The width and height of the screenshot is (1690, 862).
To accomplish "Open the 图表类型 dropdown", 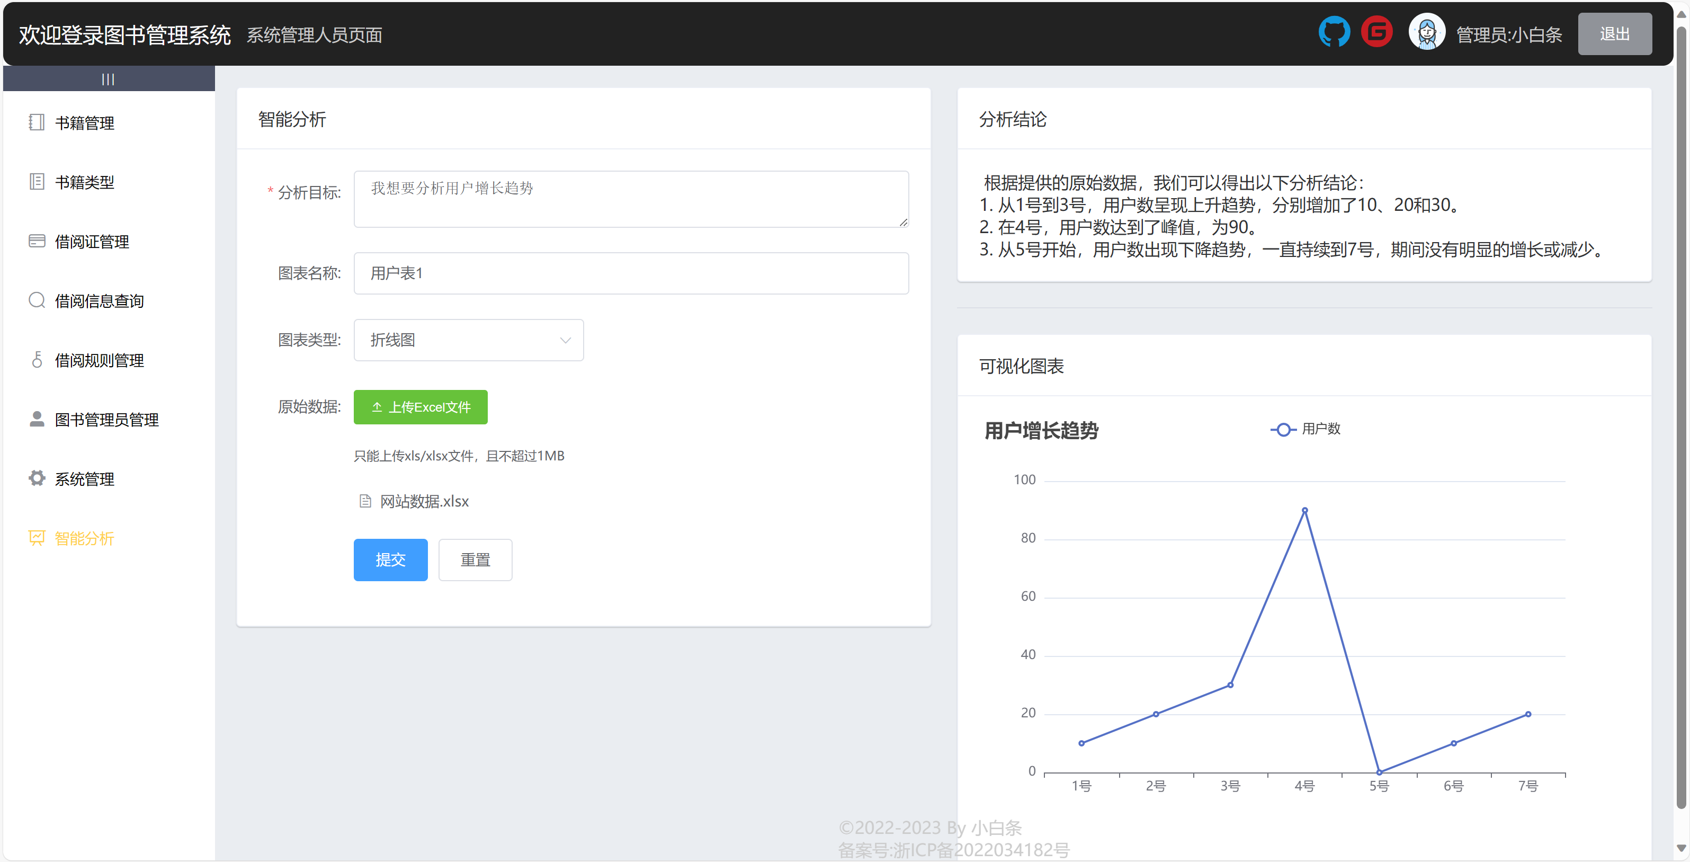I will (x=468, y=340).
